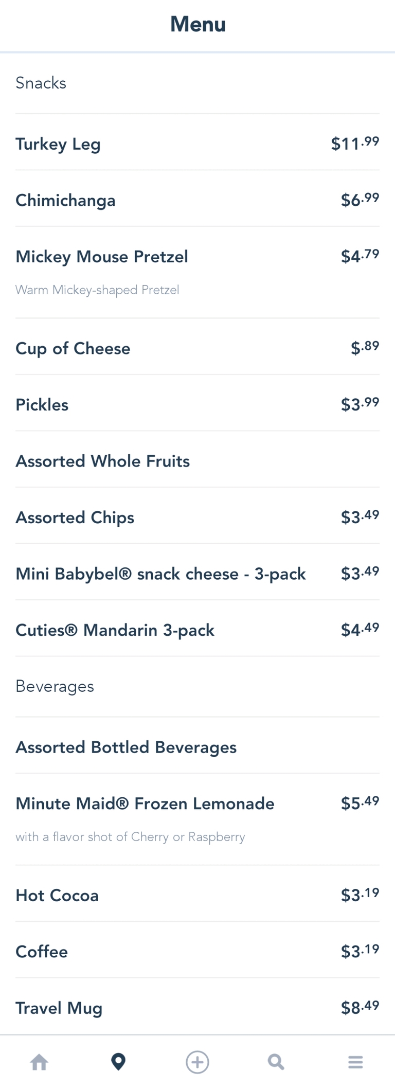
Task: Tap the Chimichanga item
Action: coord(65,200)
